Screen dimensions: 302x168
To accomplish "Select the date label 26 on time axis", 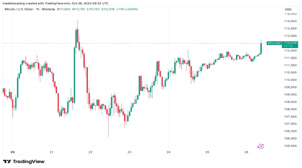I will coord(246,152).
